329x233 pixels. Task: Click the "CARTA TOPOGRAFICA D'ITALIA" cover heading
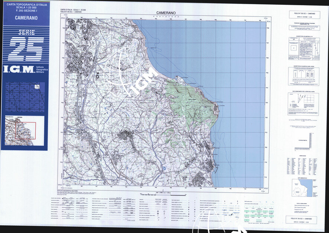tap(23, 4)
